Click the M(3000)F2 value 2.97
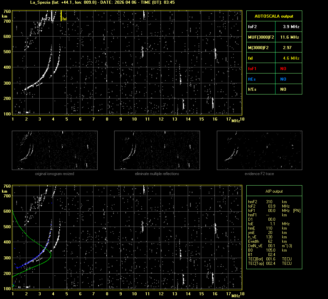The height and width of the screenshot is (299, 328). [287, 48]
